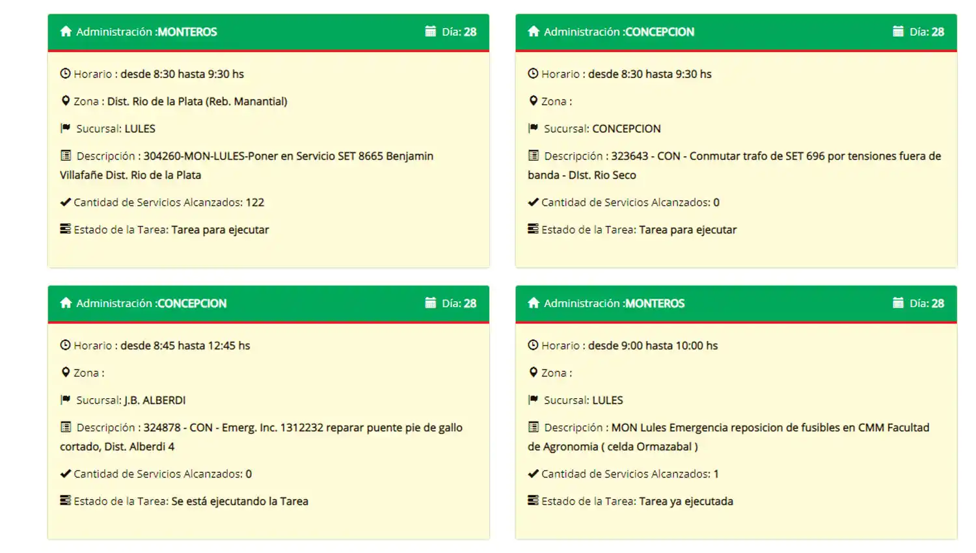The image size is (976, 553).
Task: Click the 'J.B. ALBERDI' branch name
Action: pyautogui.click(x=155, y=400)
